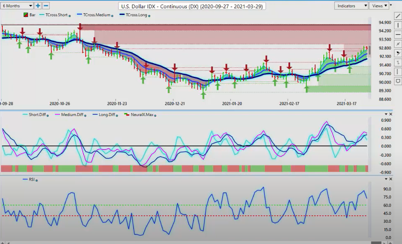Toggle the TCross.Medium indicator dot
The image size is (402, 244).
click(x=113, y=15)
